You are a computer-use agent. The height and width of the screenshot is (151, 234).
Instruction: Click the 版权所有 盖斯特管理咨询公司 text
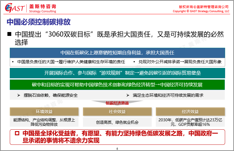[x=204, y=7]
